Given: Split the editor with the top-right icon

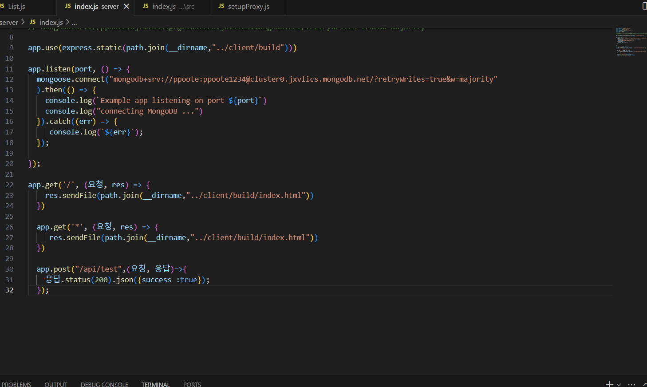Looking at the screenshot, I should click(644, 6).
